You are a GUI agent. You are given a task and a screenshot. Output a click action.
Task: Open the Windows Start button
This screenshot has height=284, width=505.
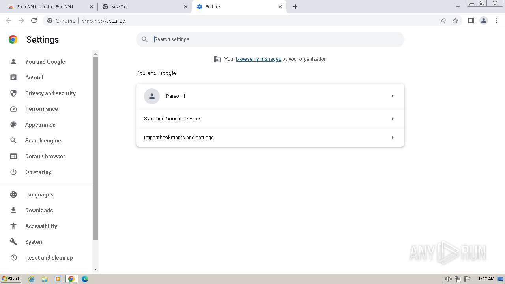click(11, 279)
